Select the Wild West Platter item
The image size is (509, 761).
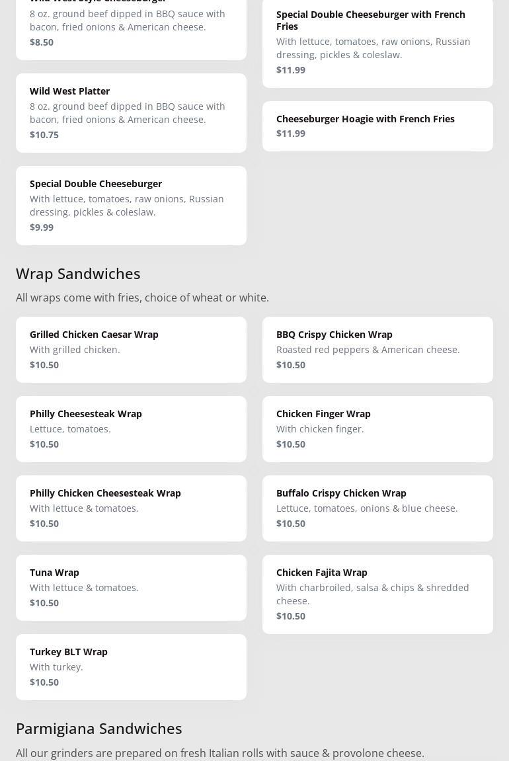coord(131,112)
